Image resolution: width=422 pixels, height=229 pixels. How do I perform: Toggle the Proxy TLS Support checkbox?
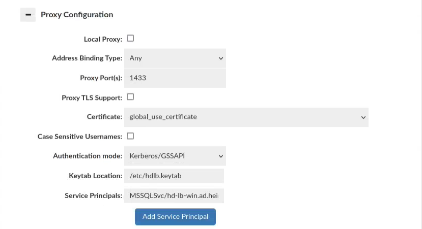pyautogui.click(x=130, y=97)
